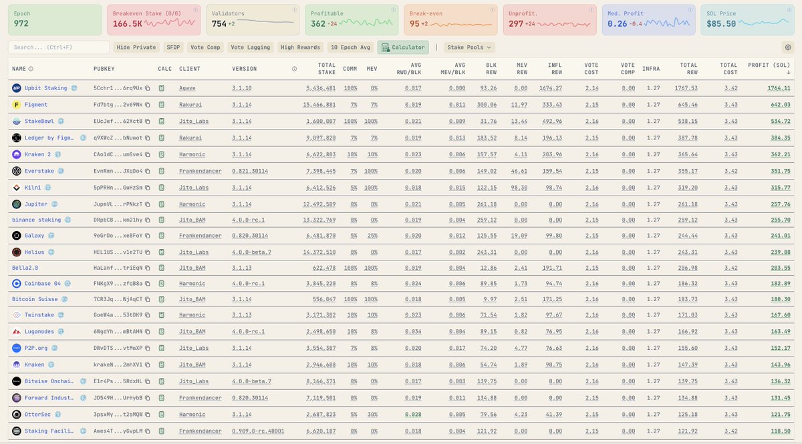Image resolution: width=802 pixels, height=444 pixels.
Task: Copy the Everstake pubkey
Action: click(147, 171)
